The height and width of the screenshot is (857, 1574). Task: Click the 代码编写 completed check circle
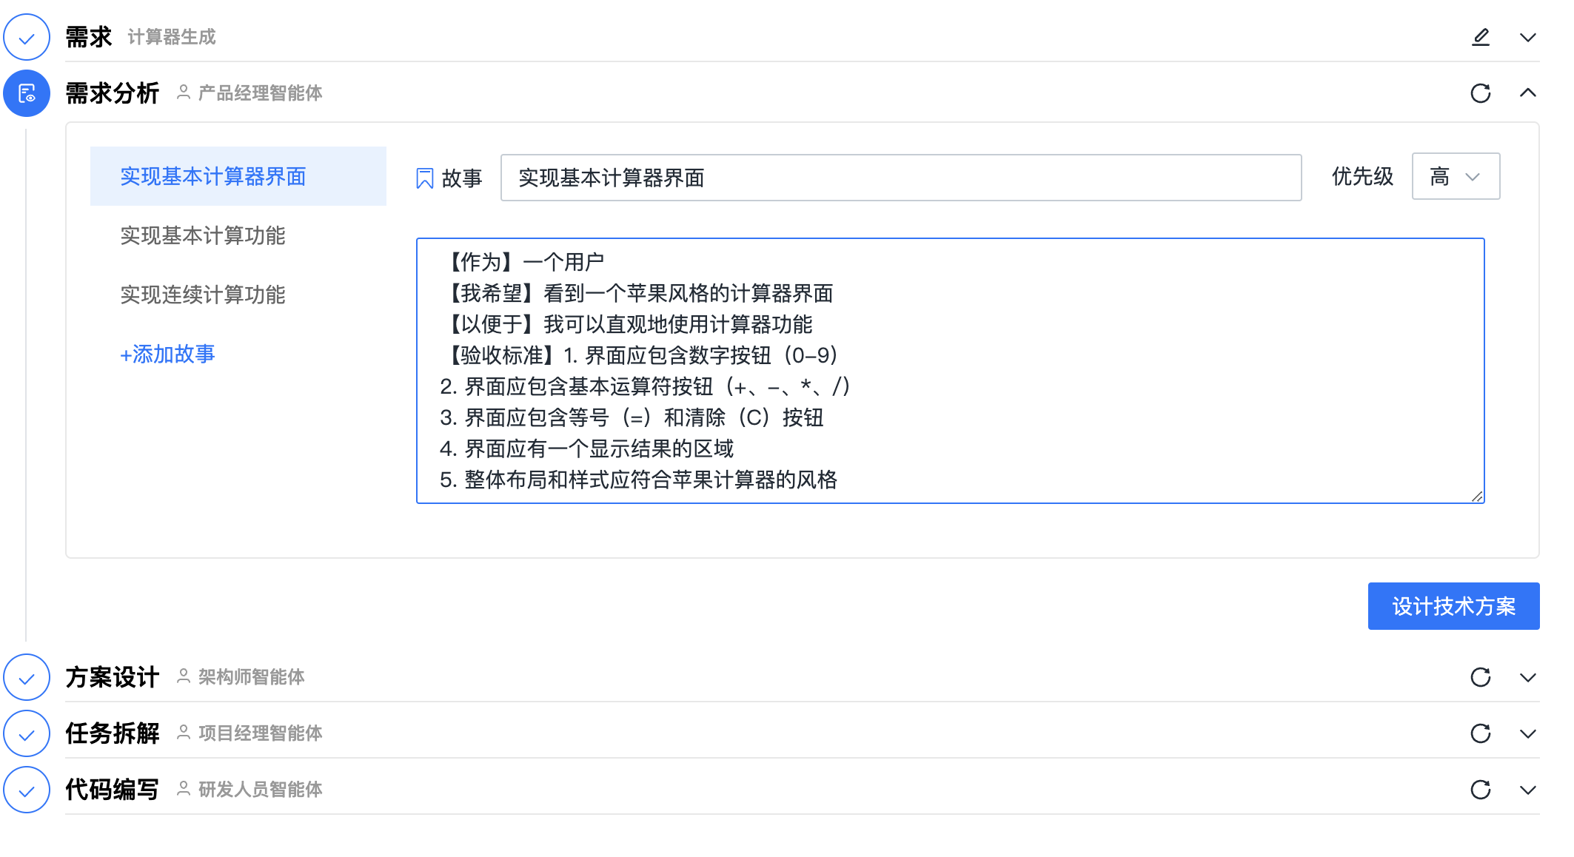[27, 790]
